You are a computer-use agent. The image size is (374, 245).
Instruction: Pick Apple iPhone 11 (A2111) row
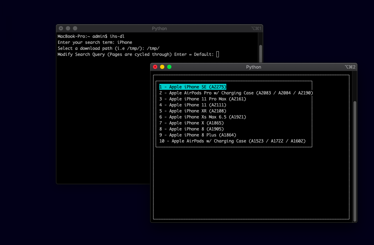click(193, 105)
